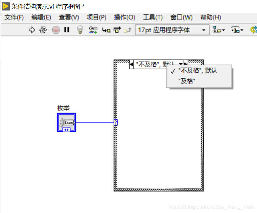Select the Enum control terminal
Screen dimensions: 257x213
coord(66,122)
